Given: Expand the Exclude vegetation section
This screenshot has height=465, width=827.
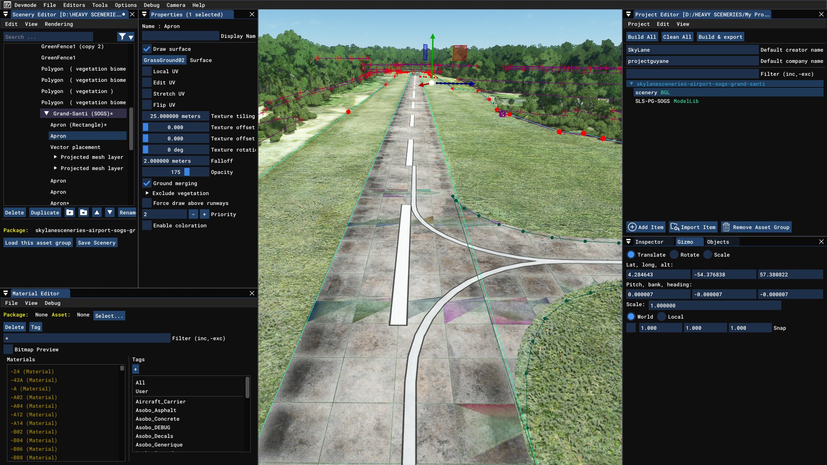Looking at the screenshot, I should 147,193.
